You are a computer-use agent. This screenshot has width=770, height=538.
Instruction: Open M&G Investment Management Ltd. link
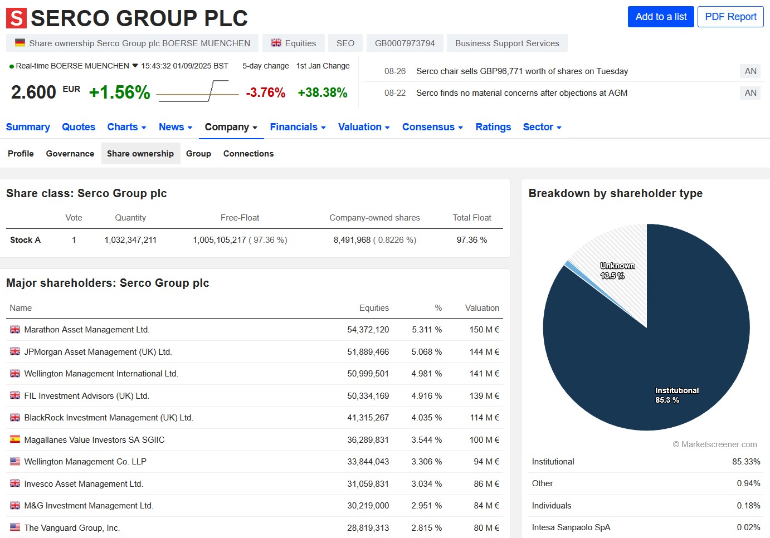coord(89,506)
